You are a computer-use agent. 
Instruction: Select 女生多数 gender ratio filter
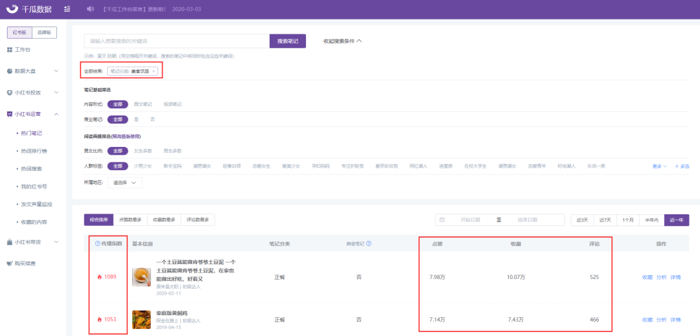(143, 150)
